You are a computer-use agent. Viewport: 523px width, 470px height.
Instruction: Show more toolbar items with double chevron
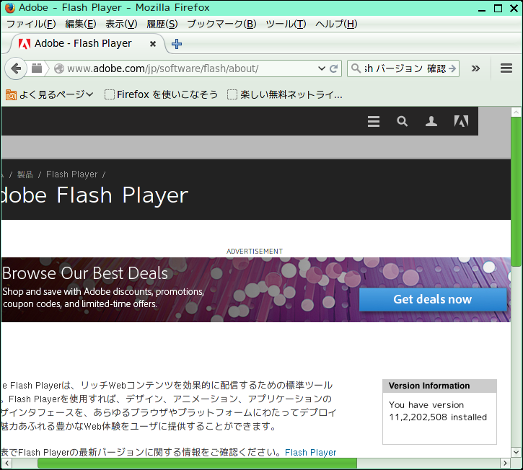[475, 68]
